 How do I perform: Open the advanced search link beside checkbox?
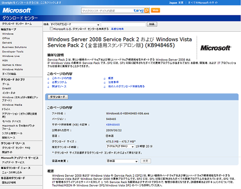click(117, 29)
